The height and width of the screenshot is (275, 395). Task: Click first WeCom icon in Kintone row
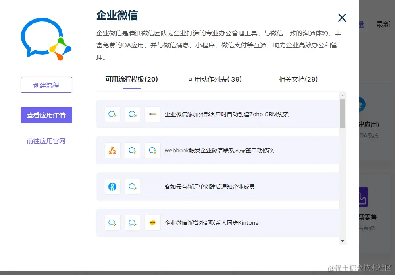112,223
